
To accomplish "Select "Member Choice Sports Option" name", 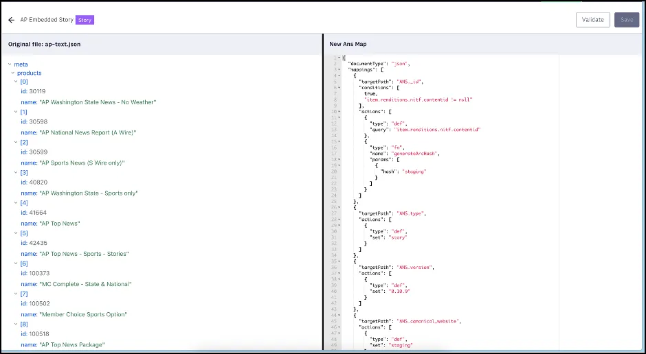I will click(x=83, y=314).
